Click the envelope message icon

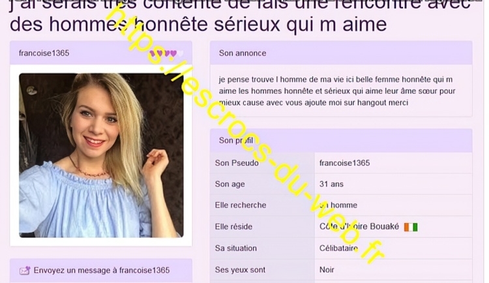pyautogui.click(x=25, y=271)
